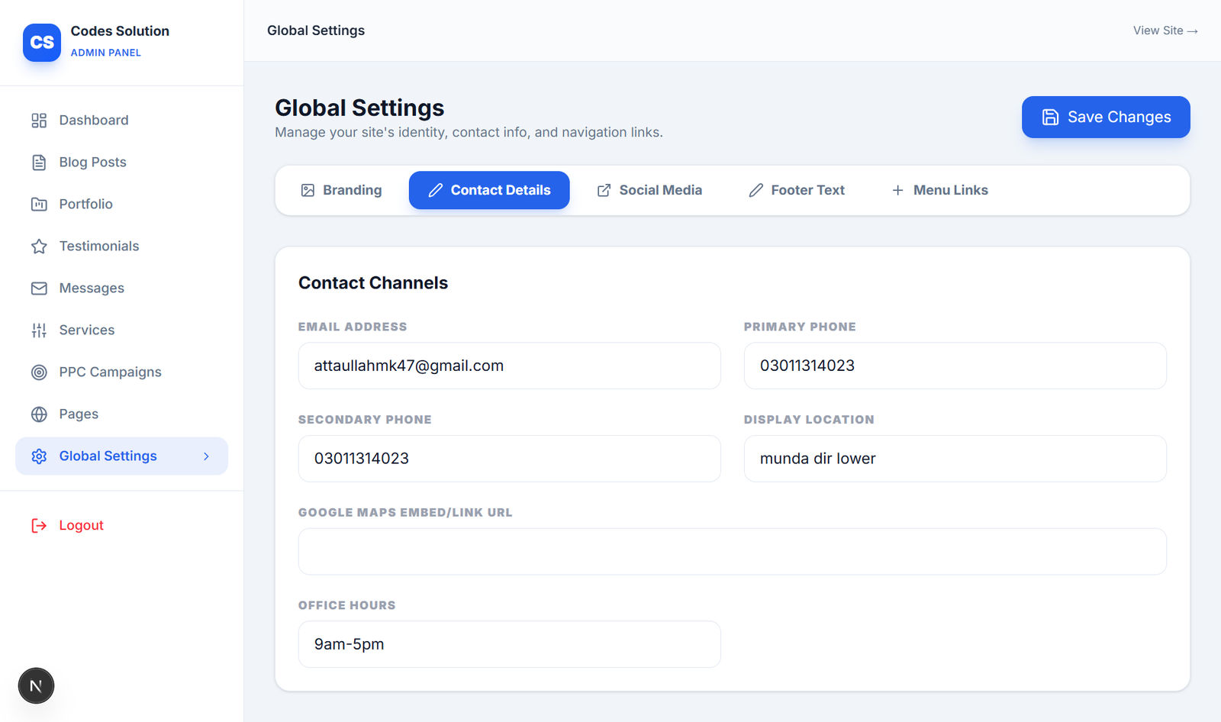This screenshot has height=722, width=1221.
Task: Click the Blog Posts document icon
Action: [x=39, y=163]
